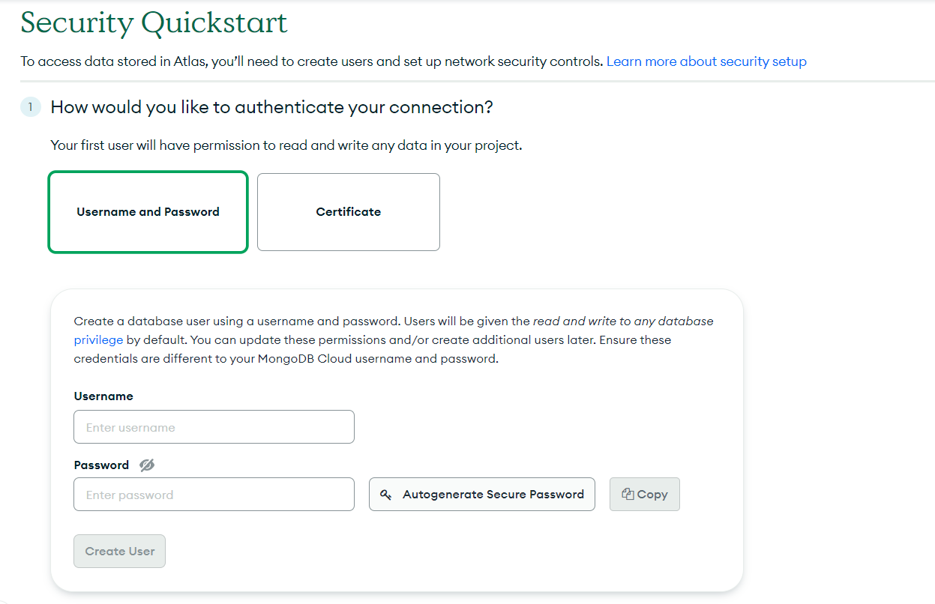Click the copy icon inside the Copy button
Screen dimensions: 935x604
click(x=627, y=494)
